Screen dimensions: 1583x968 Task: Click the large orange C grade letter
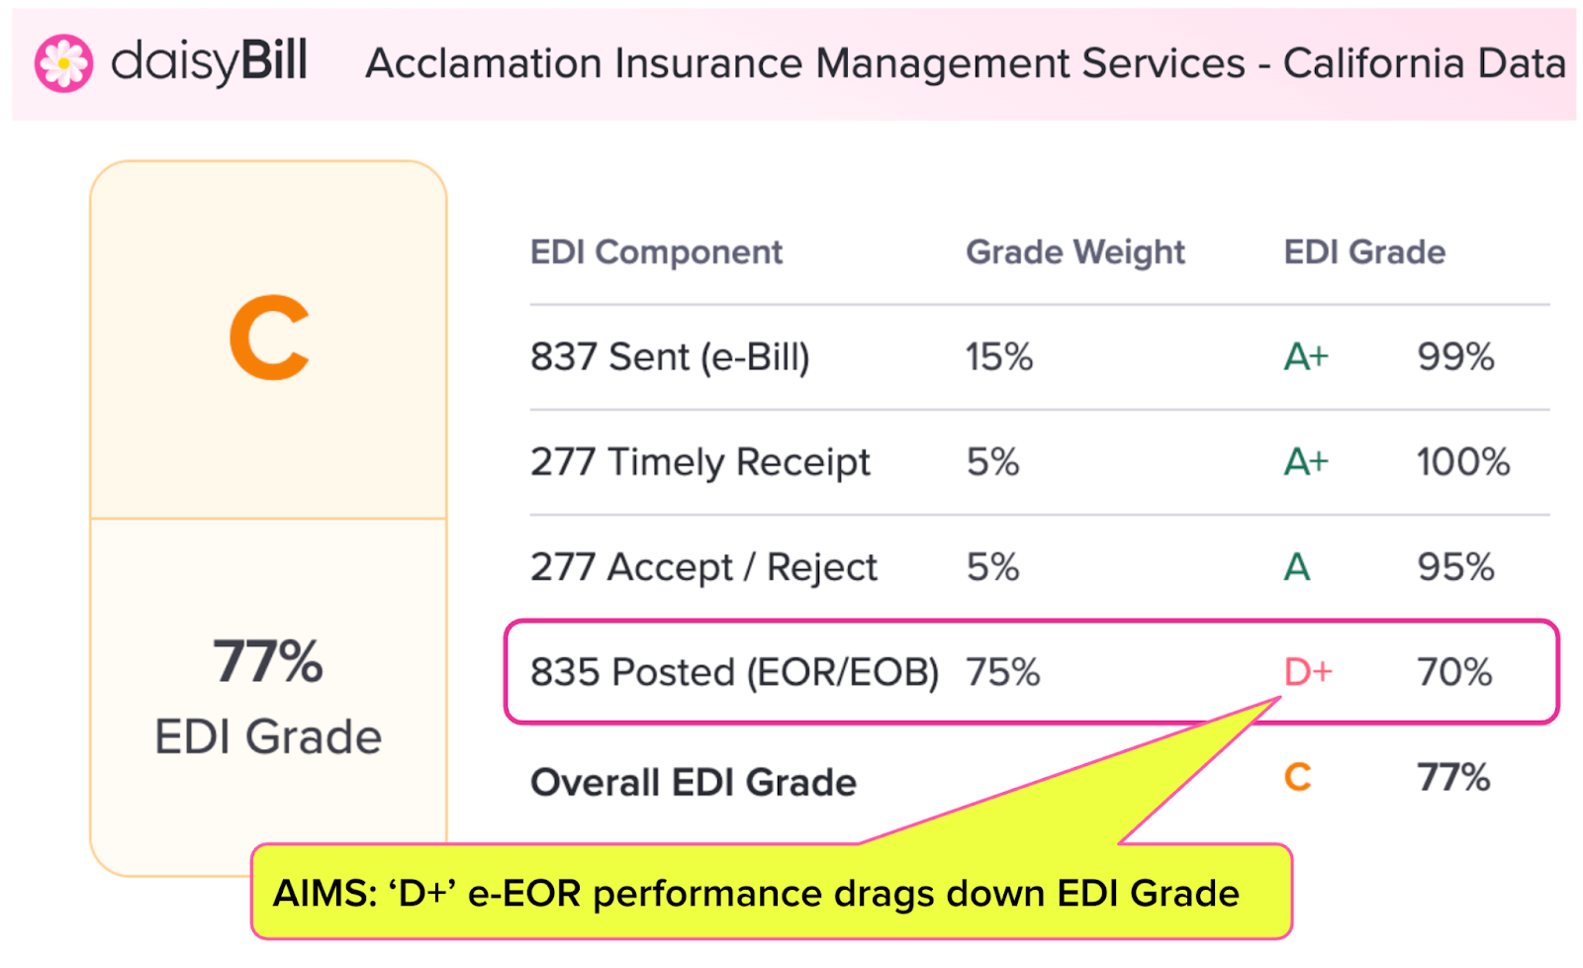click(x=269, y=338)
